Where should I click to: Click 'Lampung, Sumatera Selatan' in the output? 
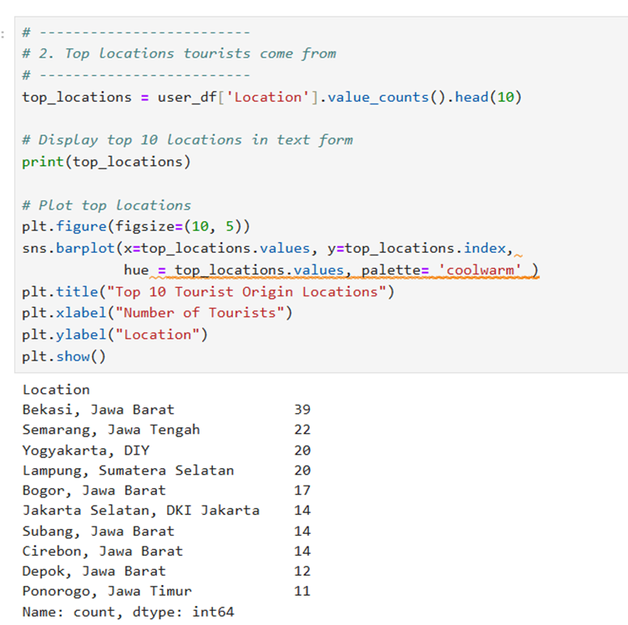[x=128, y=471]
